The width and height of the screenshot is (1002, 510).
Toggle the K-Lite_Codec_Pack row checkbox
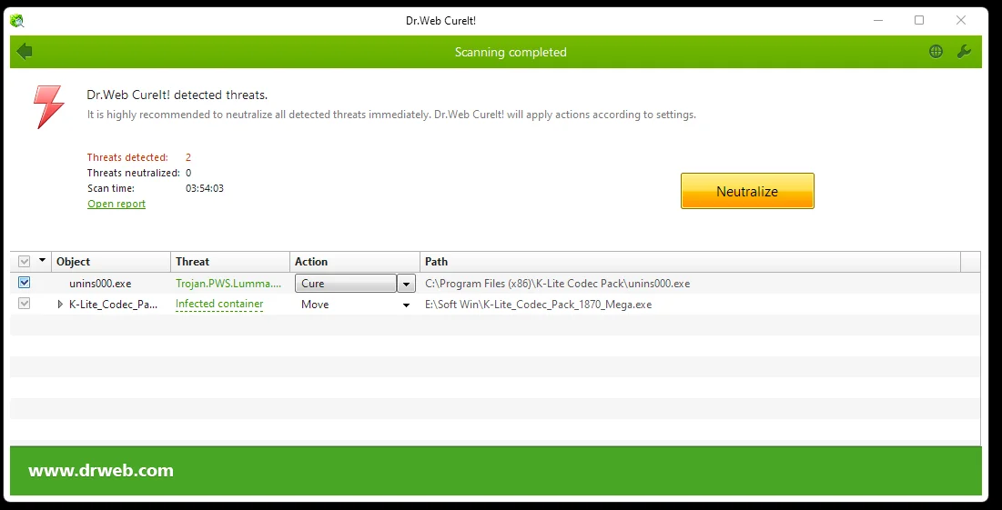click(25, 304)
